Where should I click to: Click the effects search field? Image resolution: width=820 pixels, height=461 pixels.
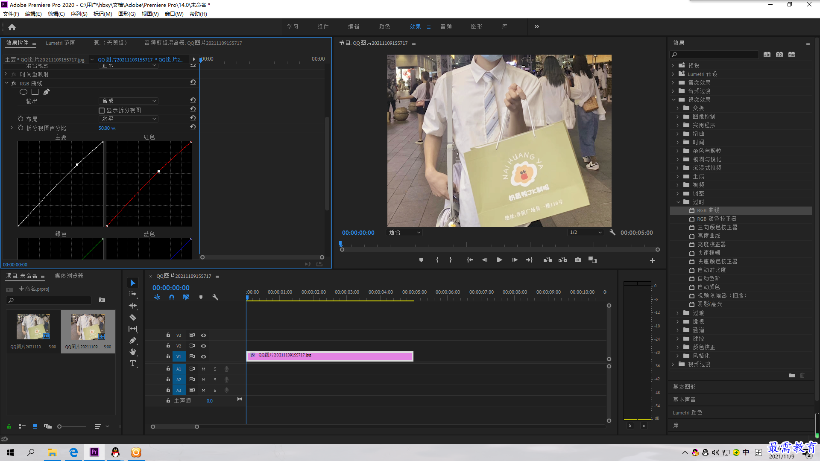pyautogui.click(x=715, y=54)
